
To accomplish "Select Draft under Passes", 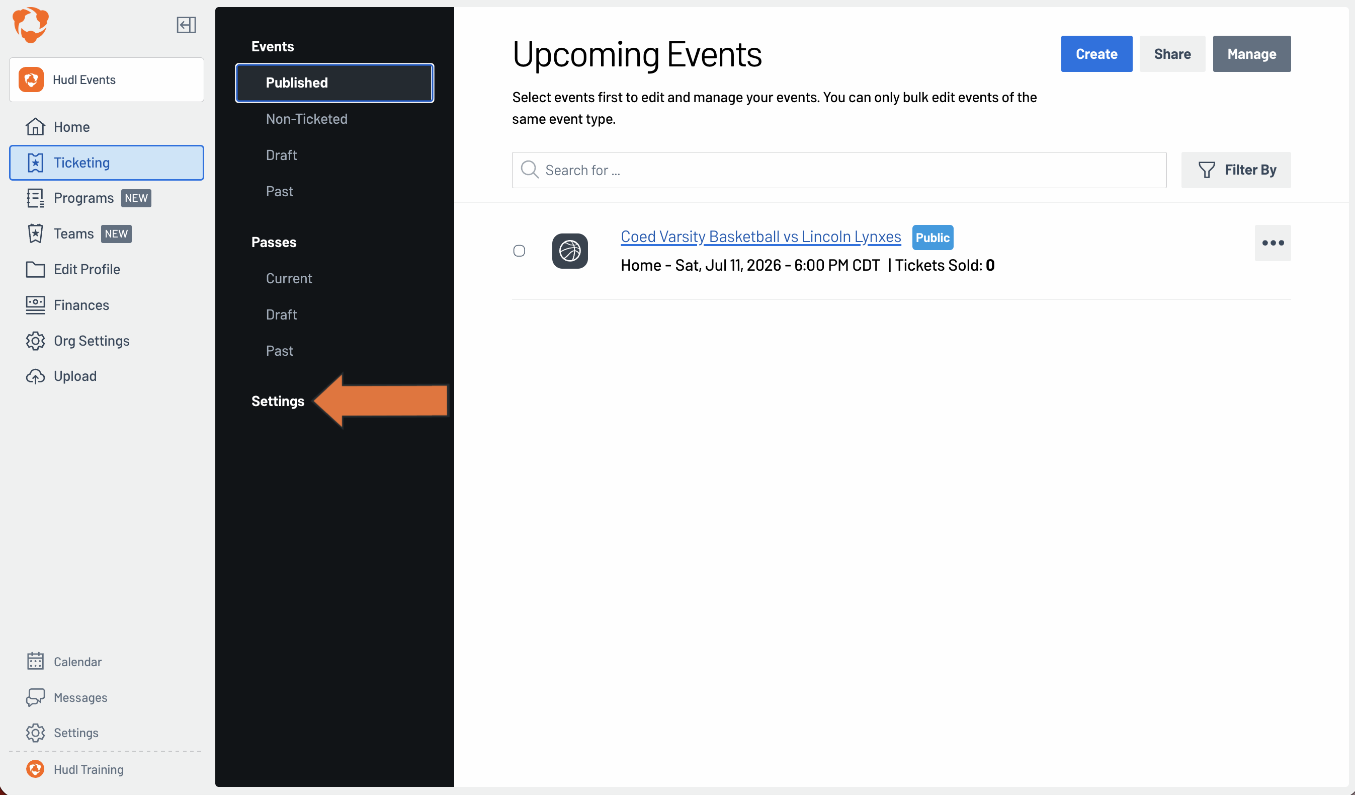I will tap(281, 314).
